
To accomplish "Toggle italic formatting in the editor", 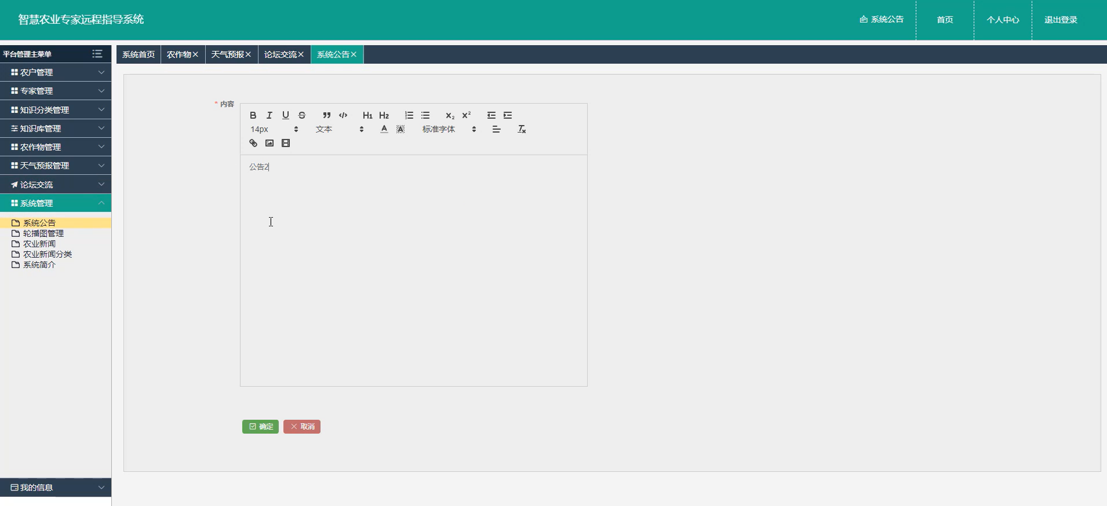I will point(270,115).
